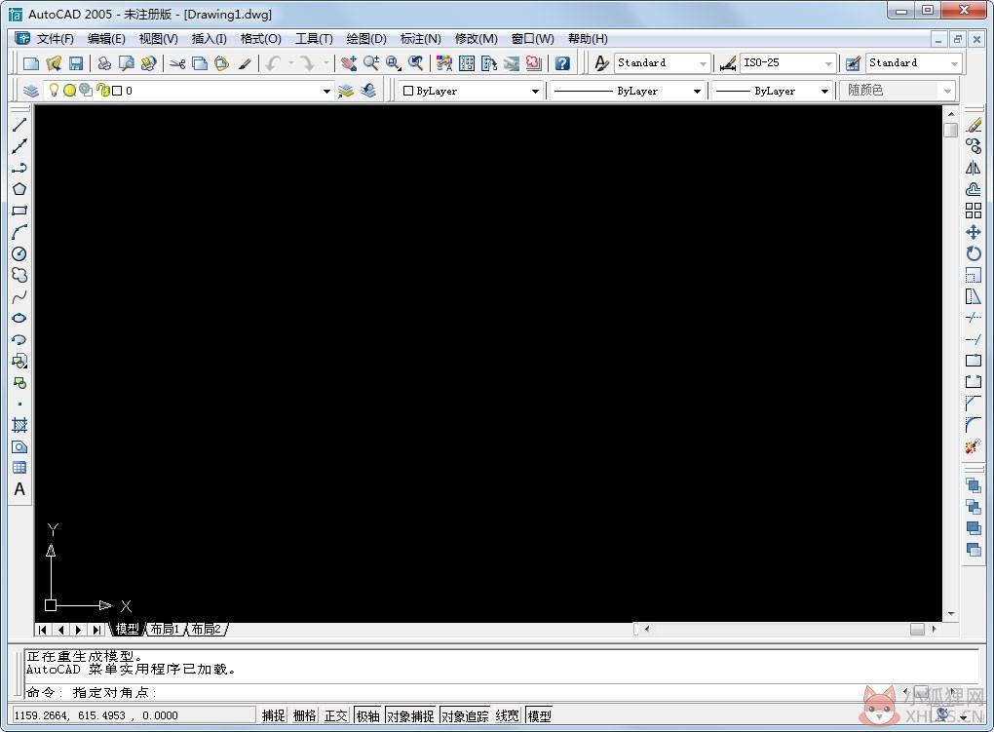
Task: Open Layer Properties Manager icon
Action: click(30, 91)
